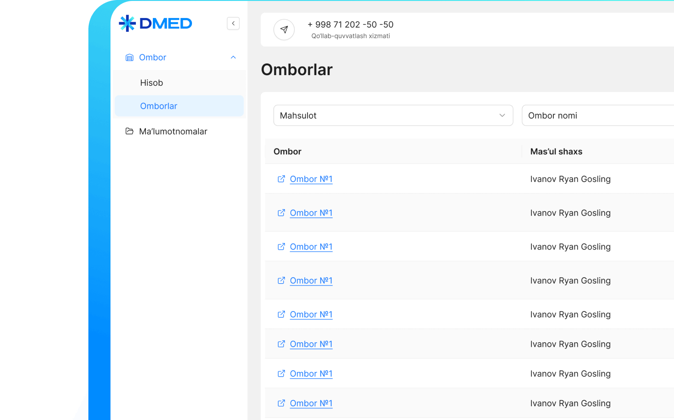Collapse the sidebar with the arrow button
The height and width of the screenshot is (420, 674).
[233, 23]
